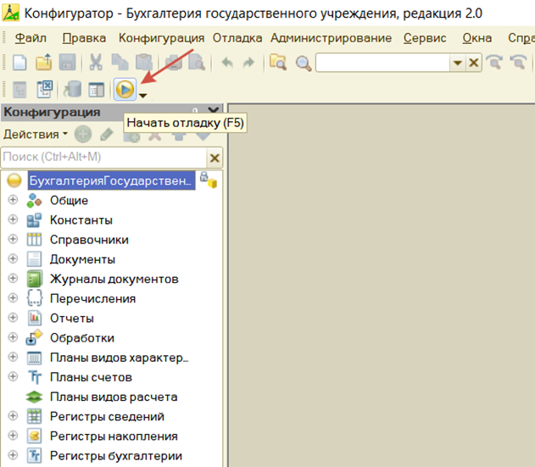This screenshot has width=535, height=467.
Task: Click the Undo arrow icon
Action: click(227, 63)
